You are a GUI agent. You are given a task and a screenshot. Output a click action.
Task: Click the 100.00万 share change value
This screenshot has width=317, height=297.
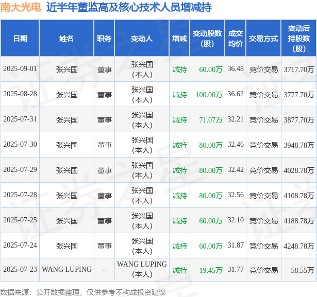pos(209,95)
